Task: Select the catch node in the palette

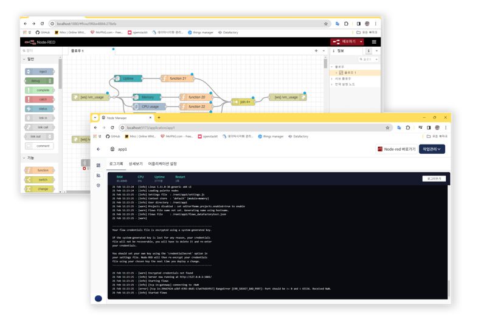Action: (40, 99)
